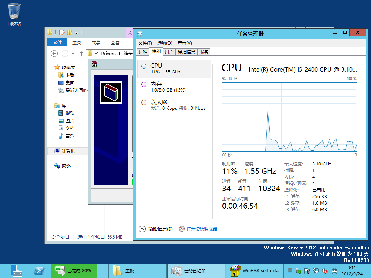
Task: Click Task Manager title bar icon
Action: pyautogui.click(x=139, y=34)
